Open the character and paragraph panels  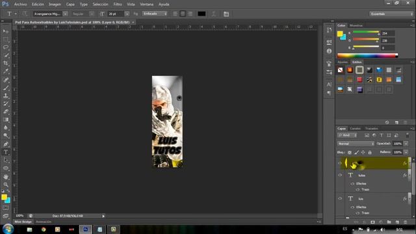pyautogui.click(x=226, y=14)
